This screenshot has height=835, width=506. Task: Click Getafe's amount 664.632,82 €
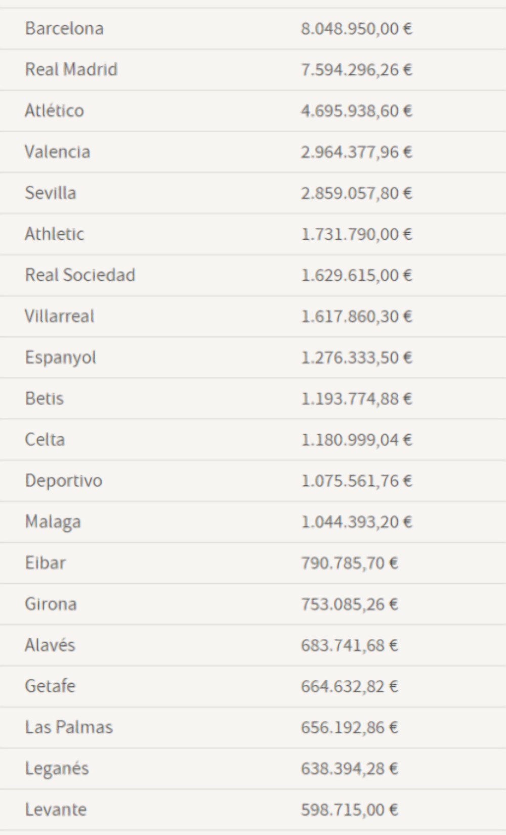coord(349,686)
